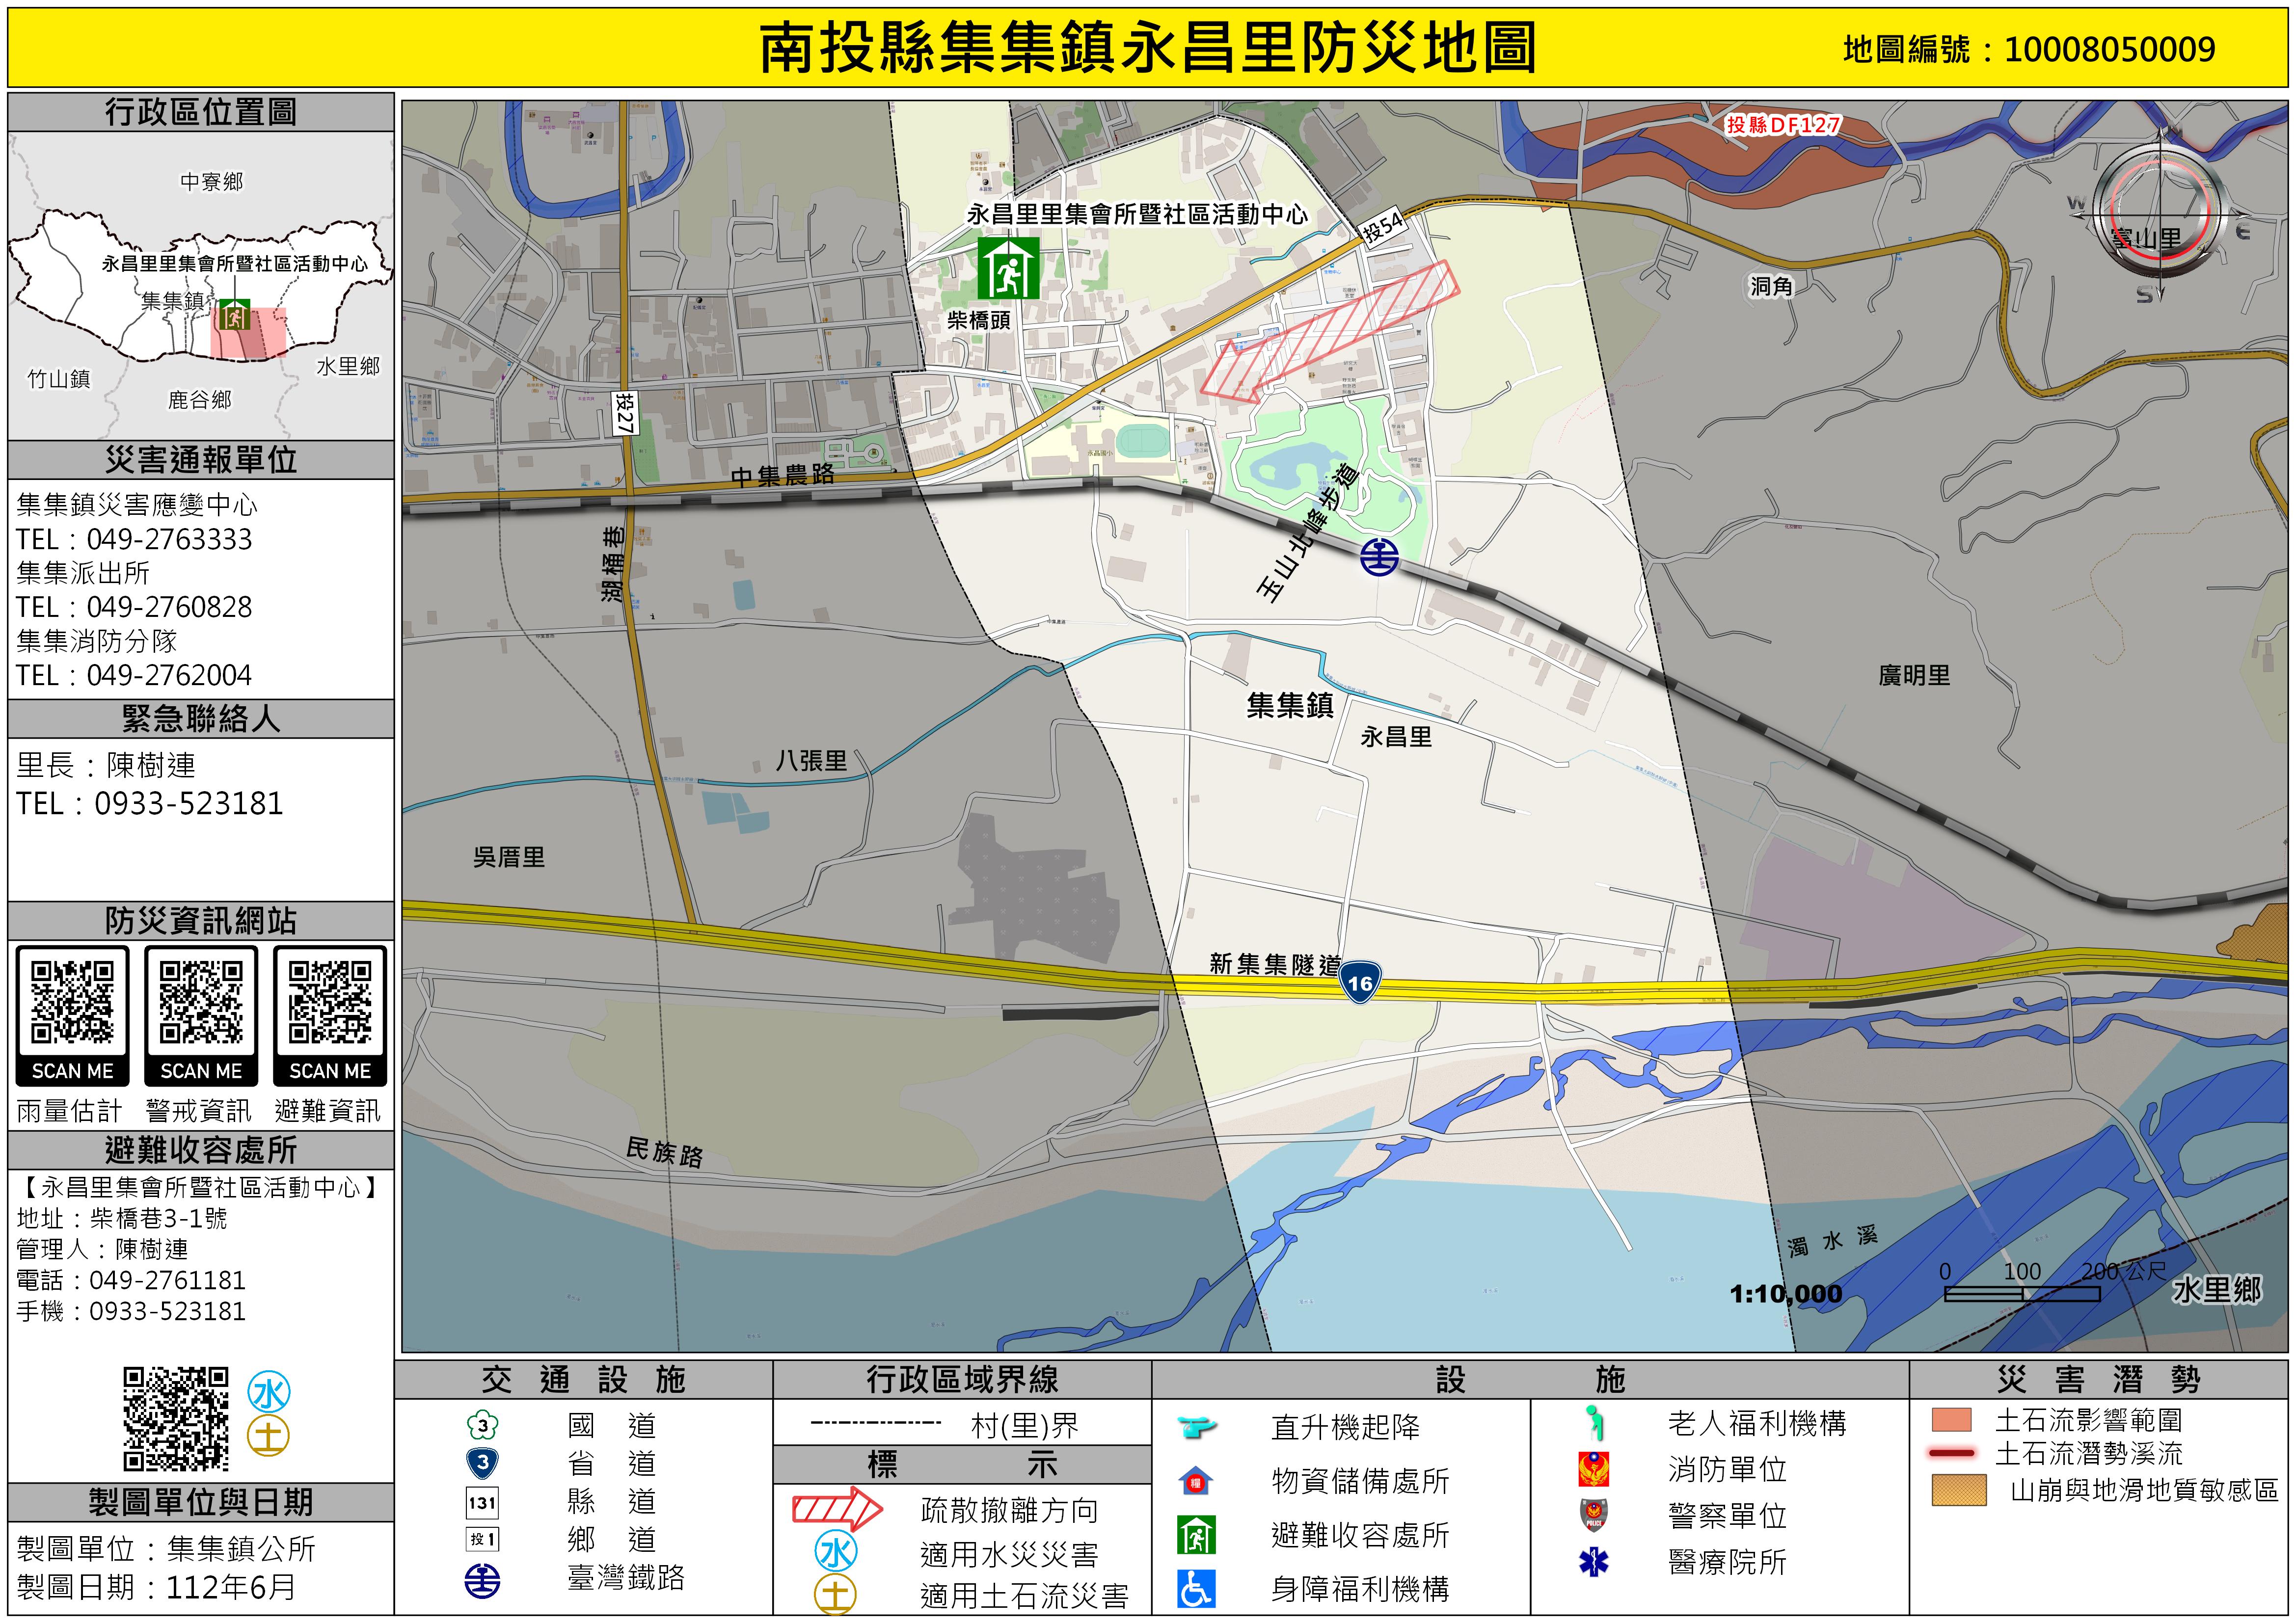Click the supply storage house legend icon
The width and height of the screenshot is (2296, 1623).
pos(1196,1481)
